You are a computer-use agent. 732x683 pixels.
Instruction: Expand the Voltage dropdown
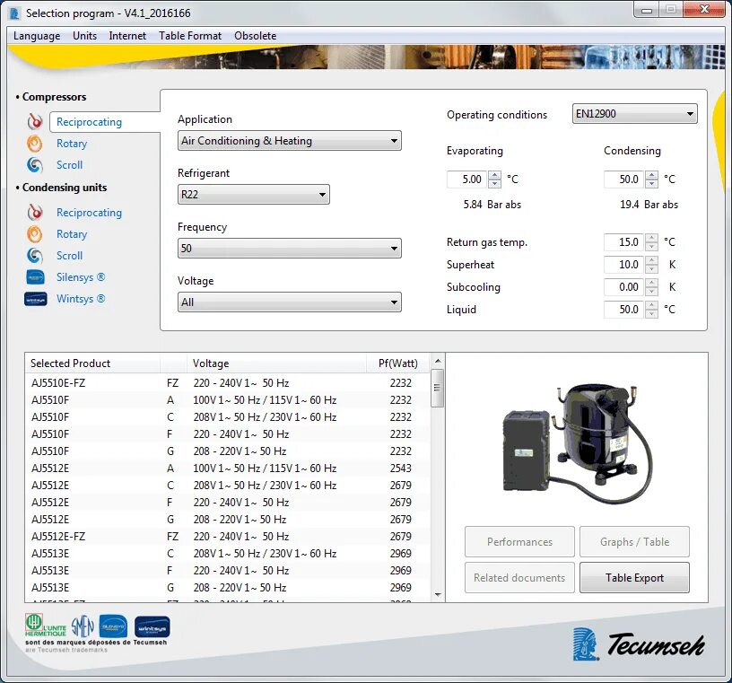point(290,302)
